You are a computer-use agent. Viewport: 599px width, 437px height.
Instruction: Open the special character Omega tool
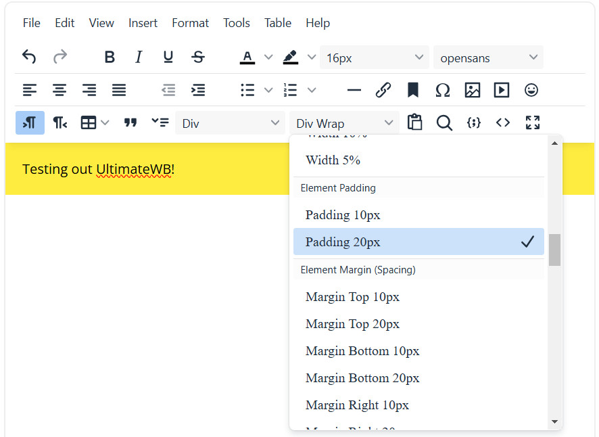point(442,90)
